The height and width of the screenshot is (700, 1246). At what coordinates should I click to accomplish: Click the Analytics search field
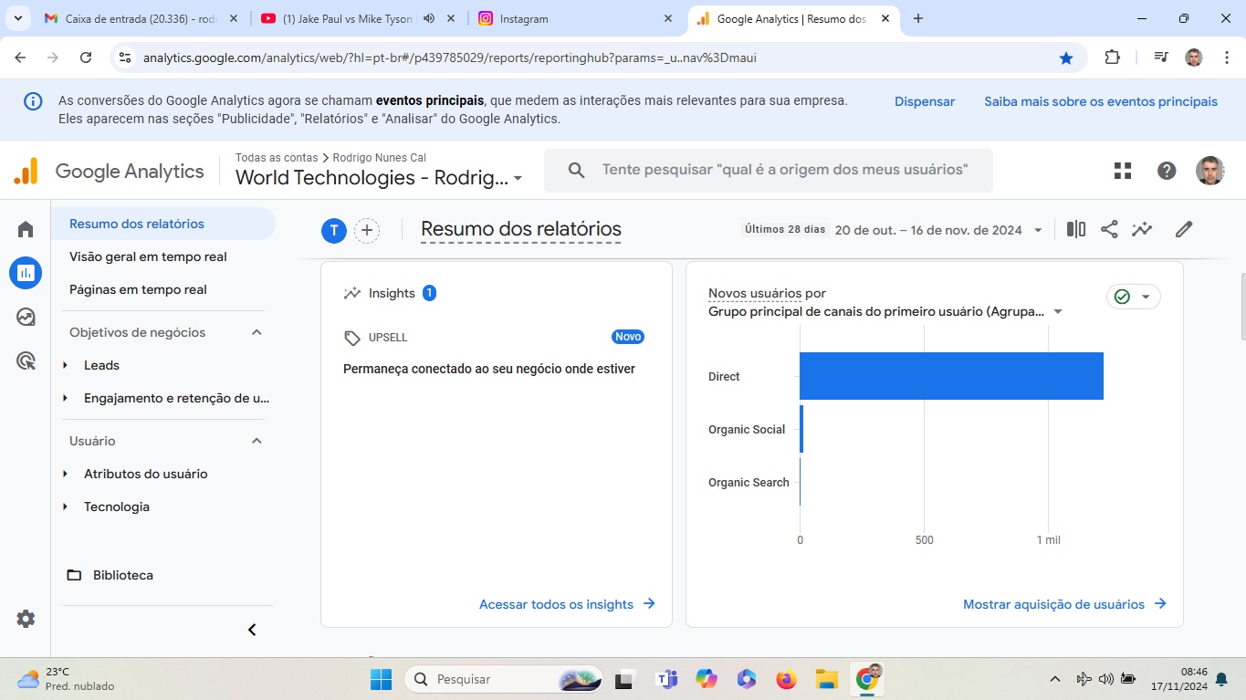pos(768,171)
